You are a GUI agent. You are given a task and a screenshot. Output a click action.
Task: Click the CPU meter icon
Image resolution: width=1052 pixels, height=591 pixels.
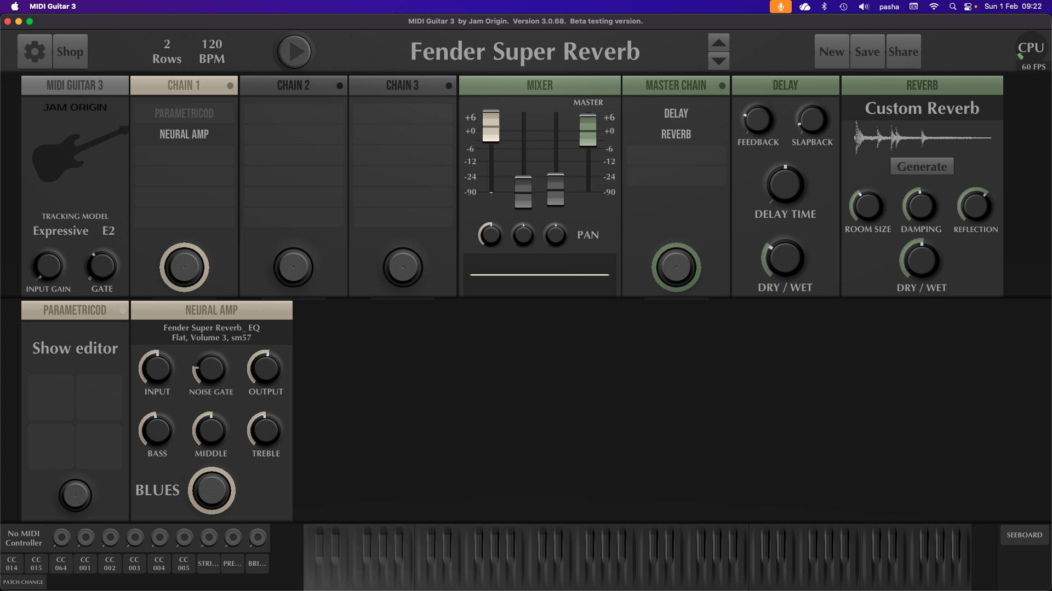pyautogui.click(x=1031, y=48)
